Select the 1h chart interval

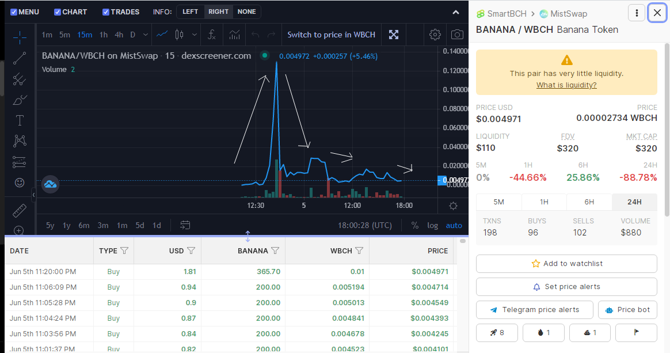coord(104,35)
